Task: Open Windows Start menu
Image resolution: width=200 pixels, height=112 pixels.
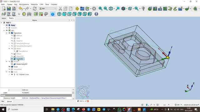Action: coord(3,109)
